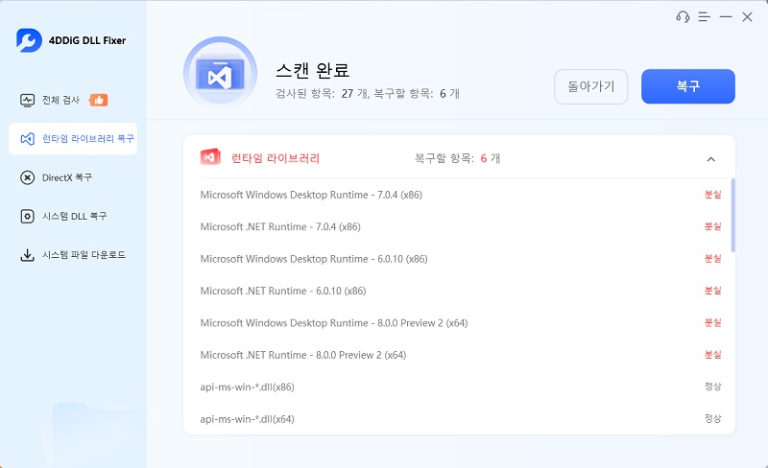The width and height of the screenshot is (768, 468).
Task: Collapse the 런타임 라이브러리 section chevron
Action: pos(711,159)
